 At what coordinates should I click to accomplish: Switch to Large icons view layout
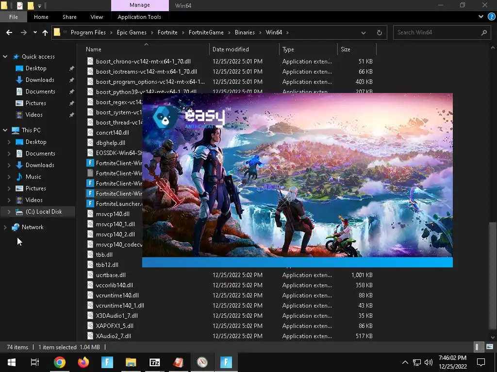pos(490,347)
